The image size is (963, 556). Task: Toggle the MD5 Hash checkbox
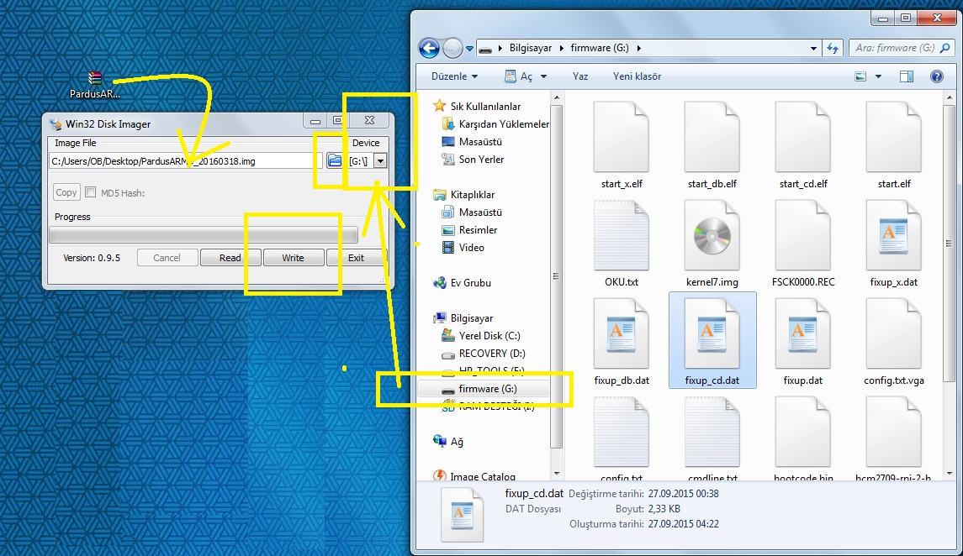point(90,192)
